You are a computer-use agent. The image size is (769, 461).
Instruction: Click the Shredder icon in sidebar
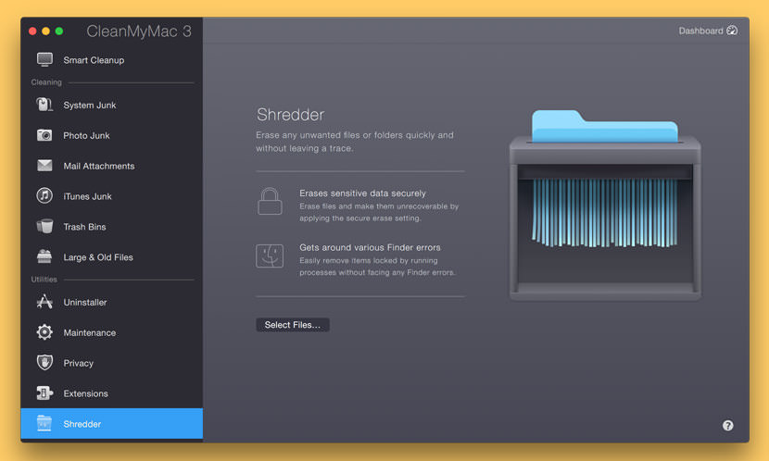(44, 423)
